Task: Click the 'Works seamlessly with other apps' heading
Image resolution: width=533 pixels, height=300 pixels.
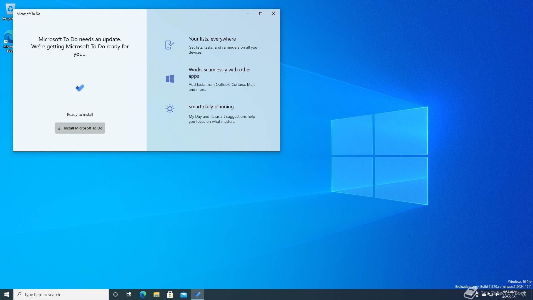Action: (220, 73)
